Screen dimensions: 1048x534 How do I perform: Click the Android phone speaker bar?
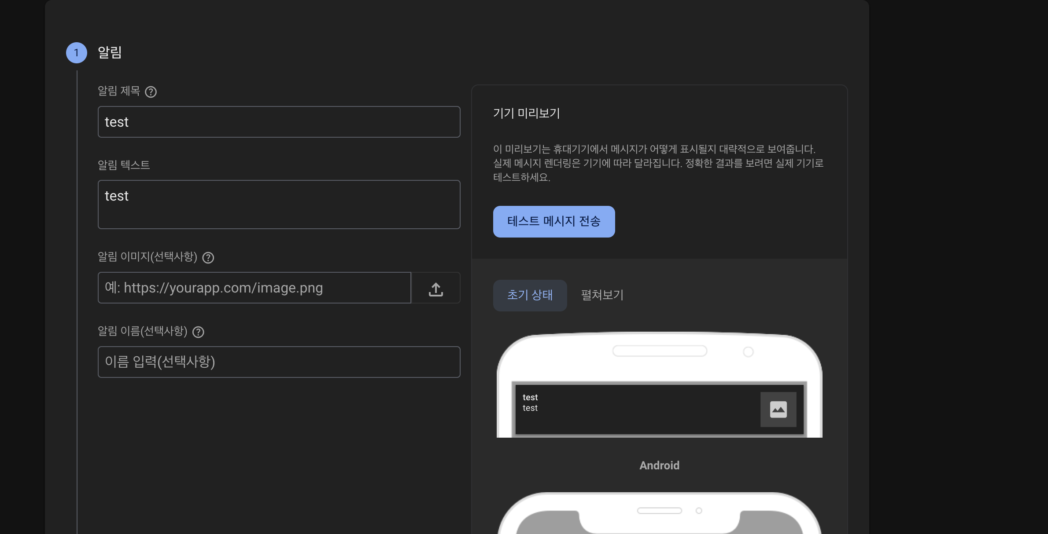(x=659, y=351)
